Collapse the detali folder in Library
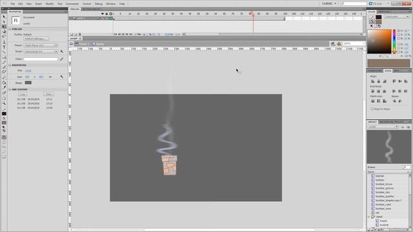The height and width of the screenshot is (232, 413). click(x=369, y=217)
